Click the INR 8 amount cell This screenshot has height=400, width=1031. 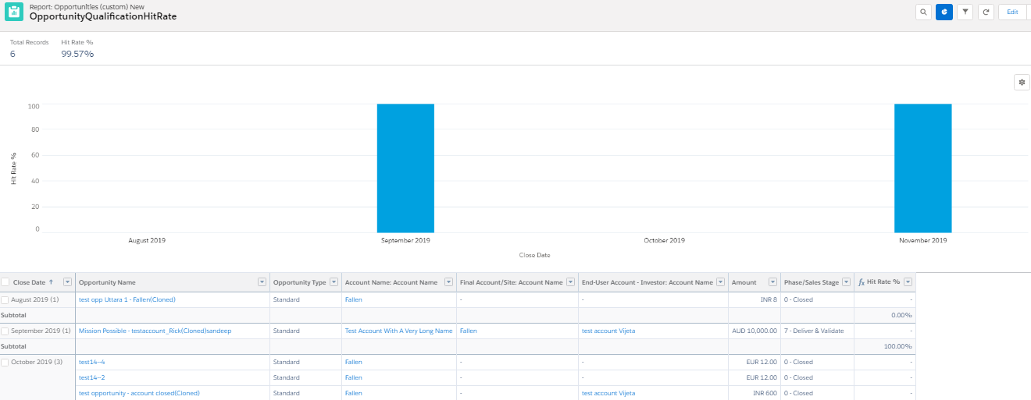pyautogui.click(x=769, y=299)
